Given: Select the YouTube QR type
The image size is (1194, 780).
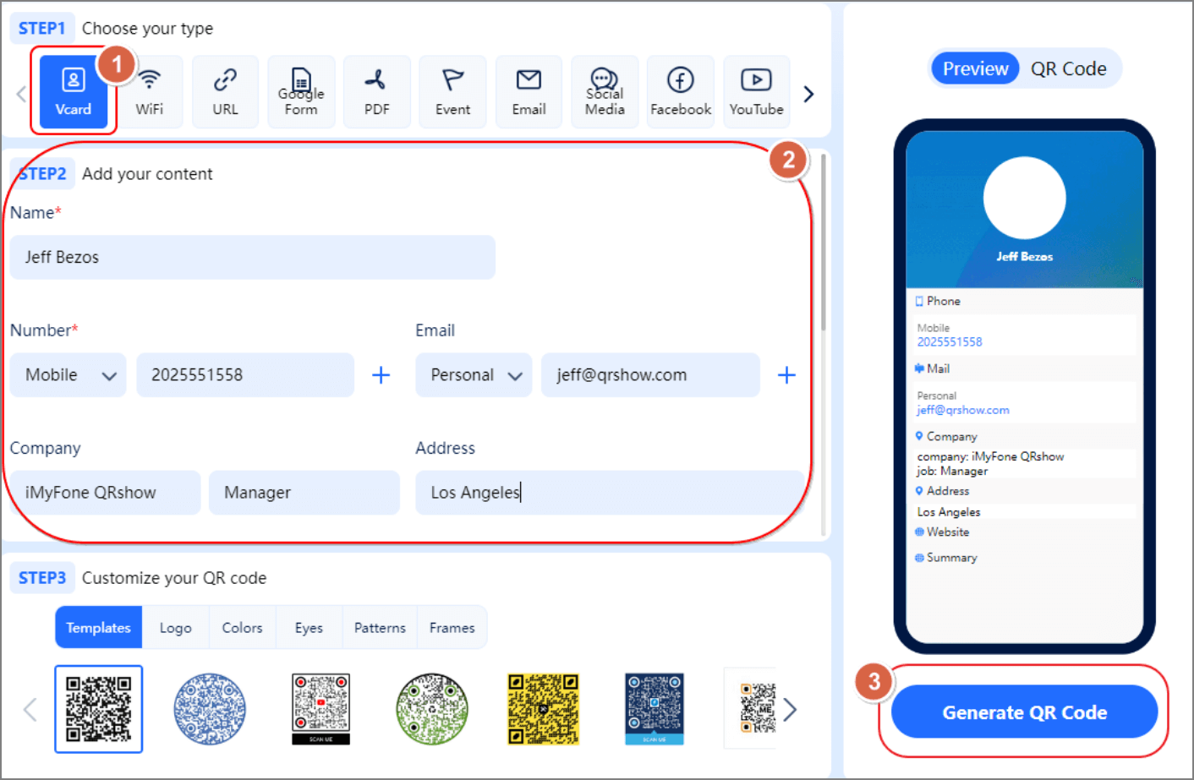Looking at the screenshot, I should click(x=756, y=91).
